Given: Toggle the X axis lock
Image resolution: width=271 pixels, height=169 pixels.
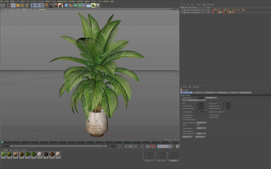Looking at the screenshot, I should 33,5.
